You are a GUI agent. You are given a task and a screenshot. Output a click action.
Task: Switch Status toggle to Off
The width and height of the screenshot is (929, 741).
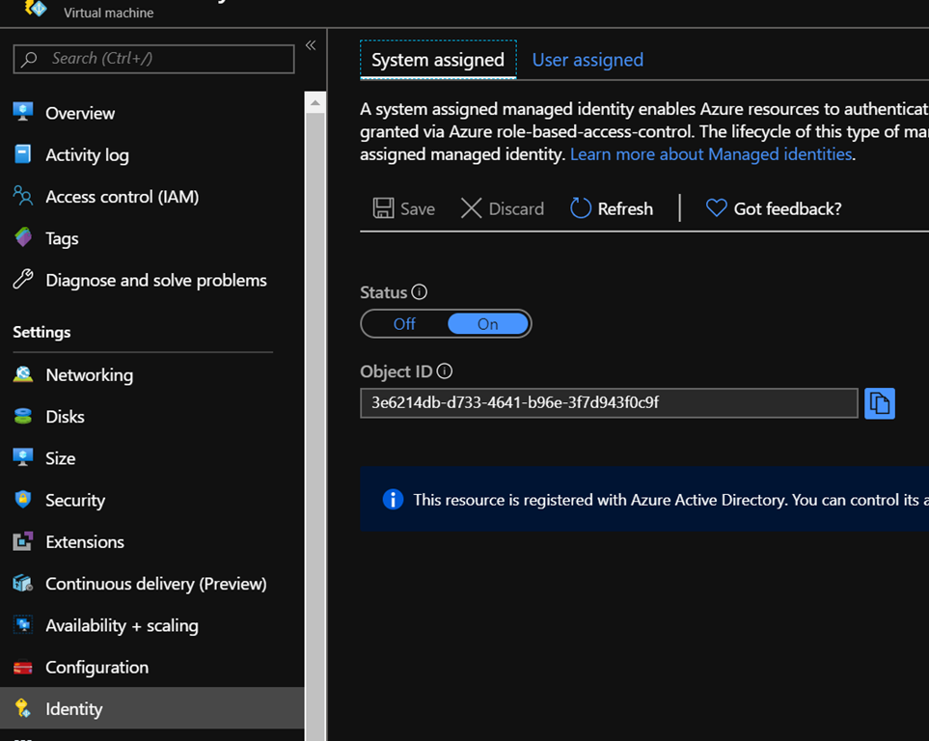pyautogui.click(x=404, y=324)
